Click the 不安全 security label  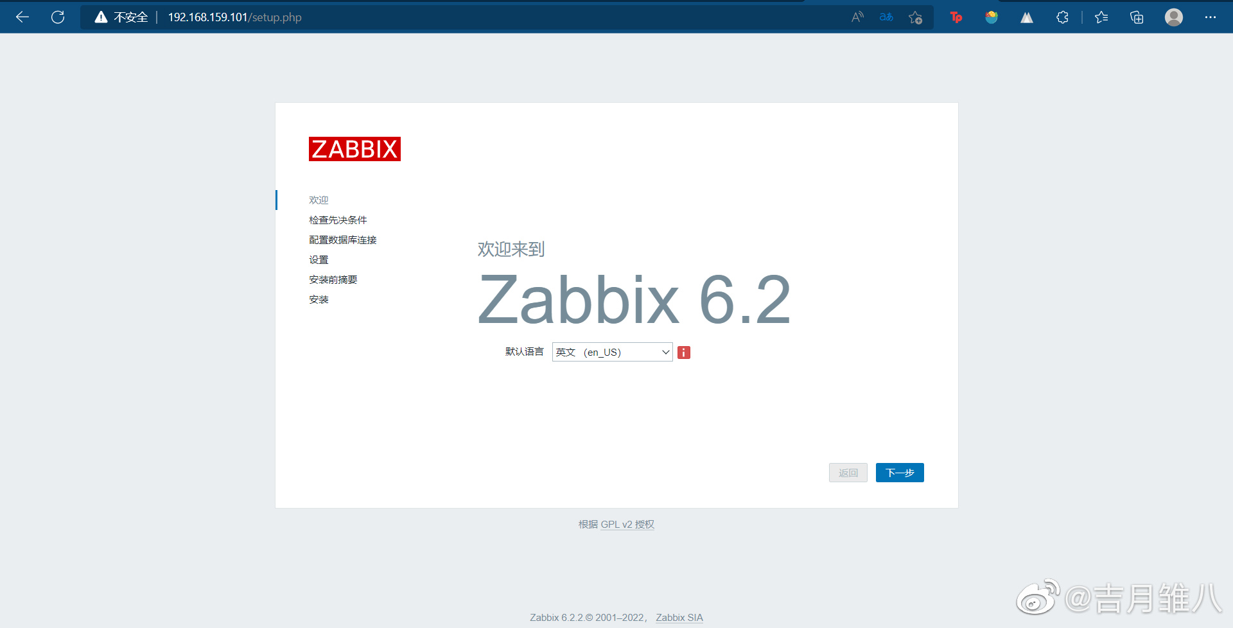tap(131, 17)
